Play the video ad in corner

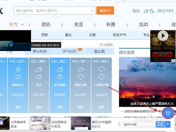click(x=163, y=36)
